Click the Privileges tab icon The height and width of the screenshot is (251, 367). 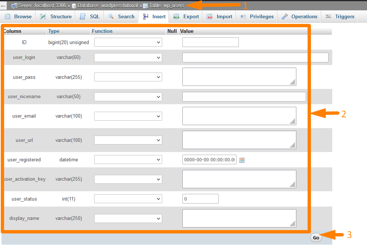243,16
